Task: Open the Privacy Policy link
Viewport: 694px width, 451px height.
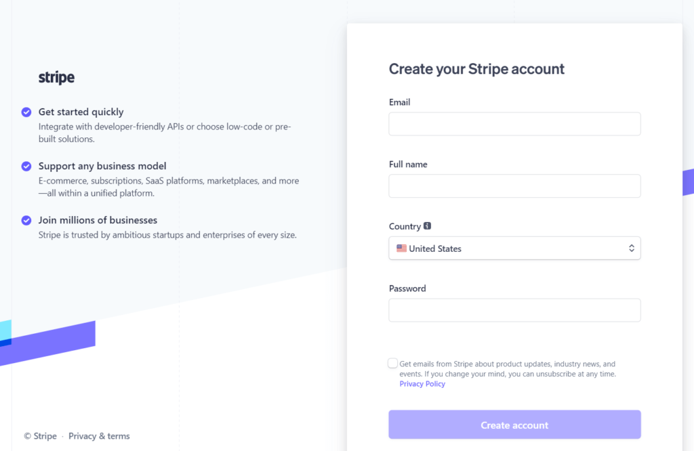Action: tap(422, 383)
